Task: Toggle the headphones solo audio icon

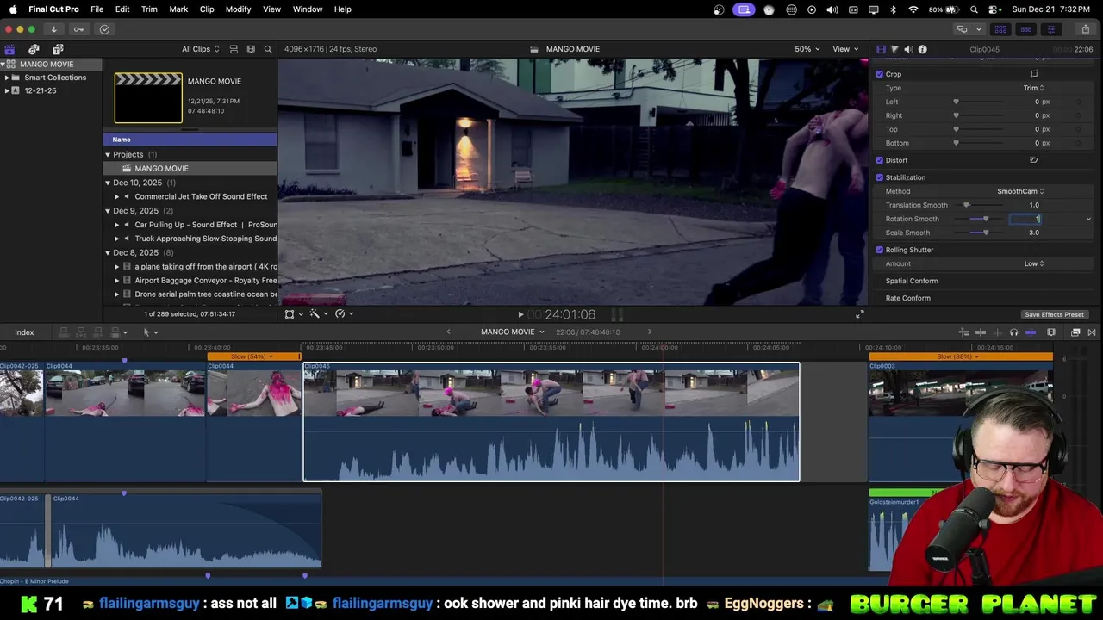Action: pyautogui.click(x=1013, y=332)
